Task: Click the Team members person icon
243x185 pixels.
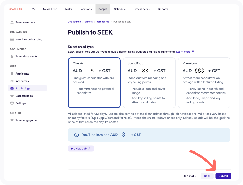Action: (12, 22)
